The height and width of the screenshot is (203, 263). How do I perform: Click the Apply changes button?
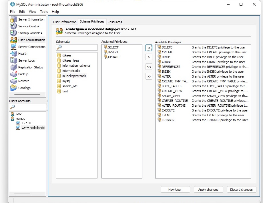208,190
